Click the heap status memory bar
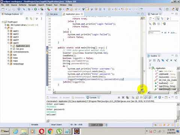Image resolution: width=180 pixels, height=135 pixels. [97, 125]
